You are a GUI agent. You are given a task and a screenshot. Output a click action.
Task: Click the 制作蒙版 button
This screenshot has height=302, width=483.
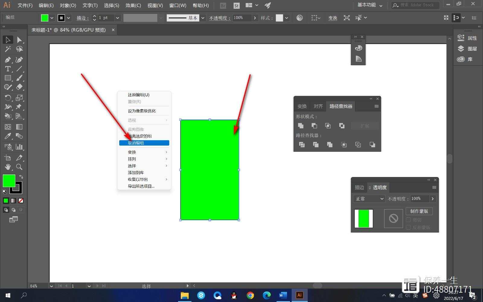click(x=419, y=211)
